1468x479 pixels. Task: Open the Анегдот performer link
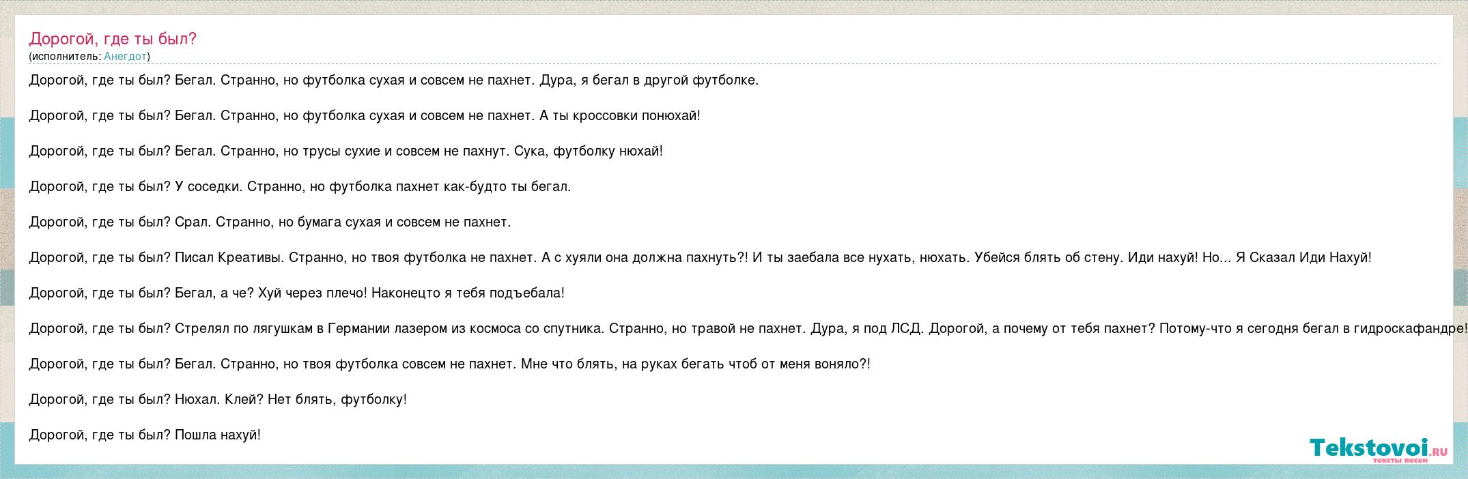coord(125,57)
